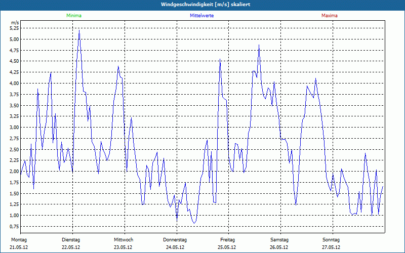Click the 5,25 y-axis value
405x253 pixels.
pos(14,28)
